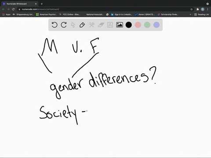
Task: Choose the eraser tool
Action: pyautogui.click(x=101, y=25)
